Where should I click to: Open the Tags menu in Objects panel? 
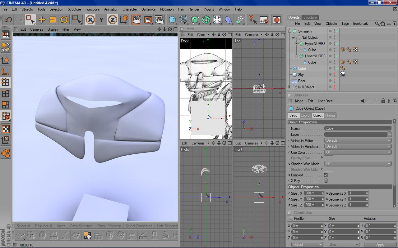point(345,24)
